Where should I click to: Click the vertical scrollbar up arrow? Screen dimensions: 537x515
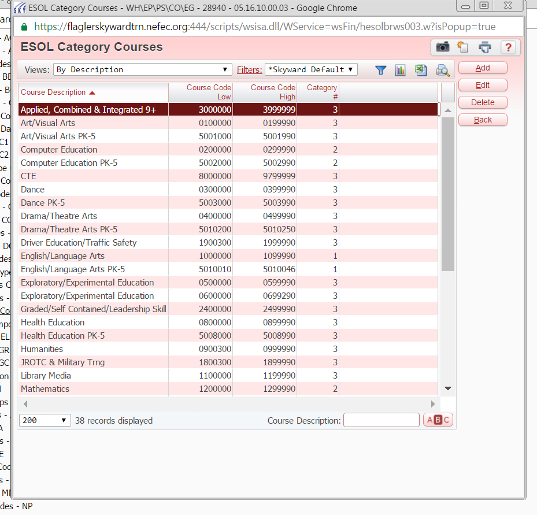447,110
